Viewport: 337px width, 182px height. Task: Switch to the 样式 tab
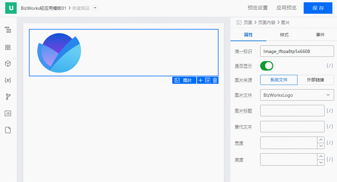(x=284, y=35)
